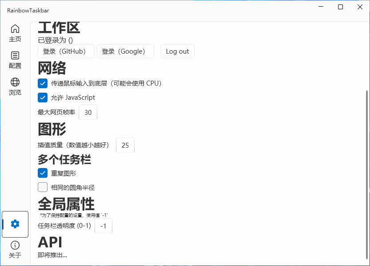The height and width of the screenshot is (266, 370).
Task: Minimize the RainbowTaskbar window
Action: pyautogui.click(x=320, y=7)
